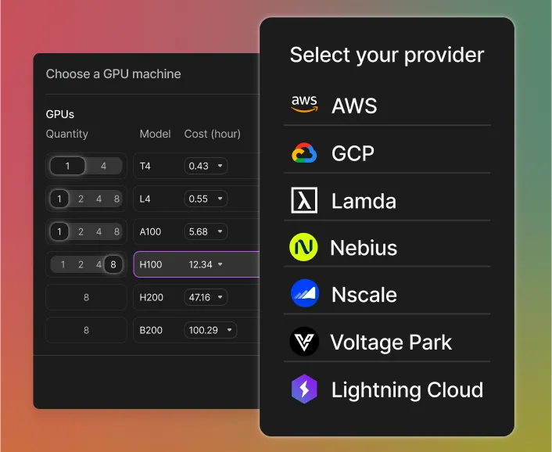The image size is (552, 452).
Task: Set A100 quantity to 2
Action: click(x=81, y=231)
